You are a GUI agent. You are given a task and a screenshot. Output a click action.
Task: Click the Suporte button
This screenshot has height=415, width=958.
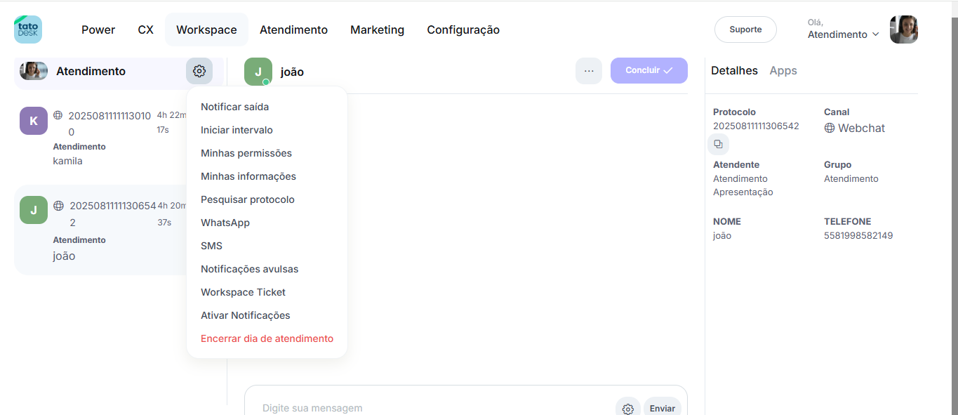pyautogui.click(x=745, y=29)
